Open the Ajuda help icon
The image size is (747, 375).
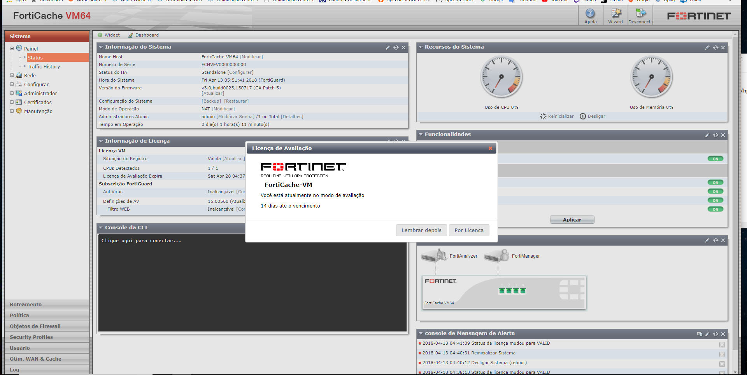(590, 14)
